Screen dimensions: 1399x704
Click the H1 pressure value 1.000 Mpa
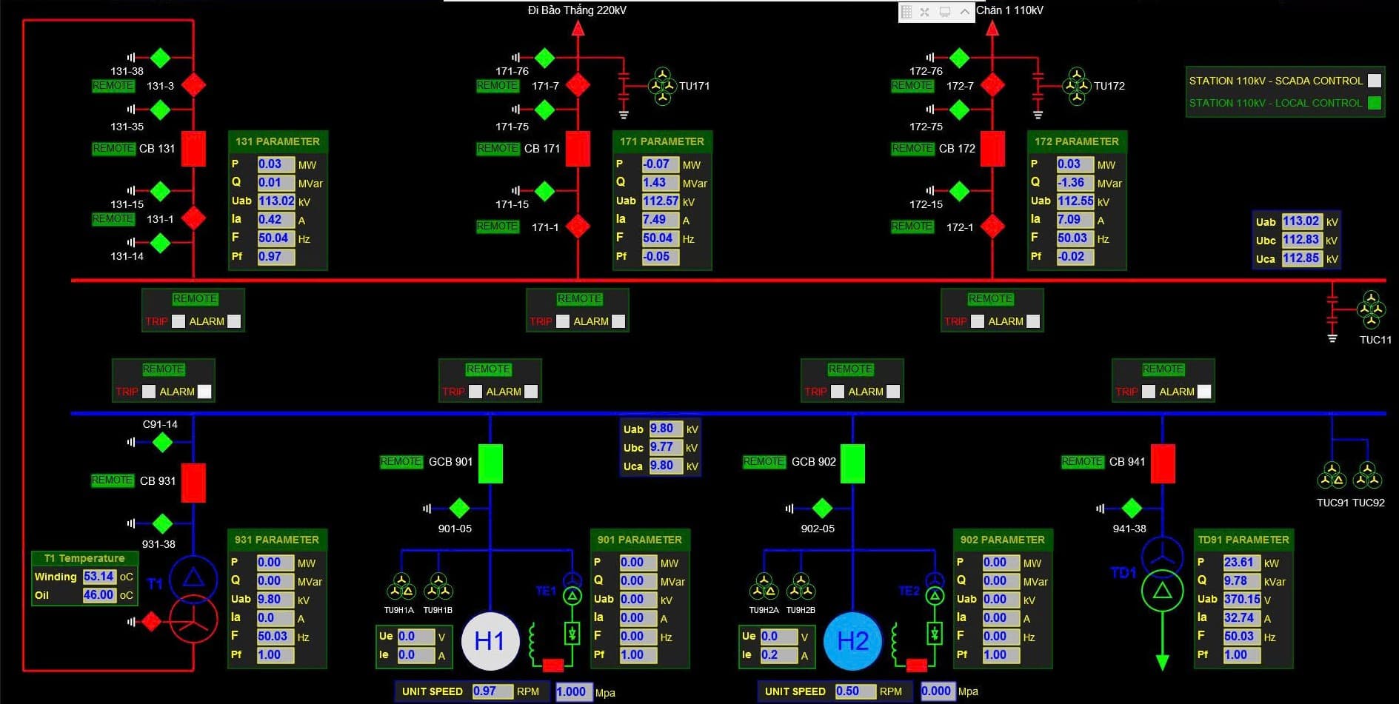point(572,691)
